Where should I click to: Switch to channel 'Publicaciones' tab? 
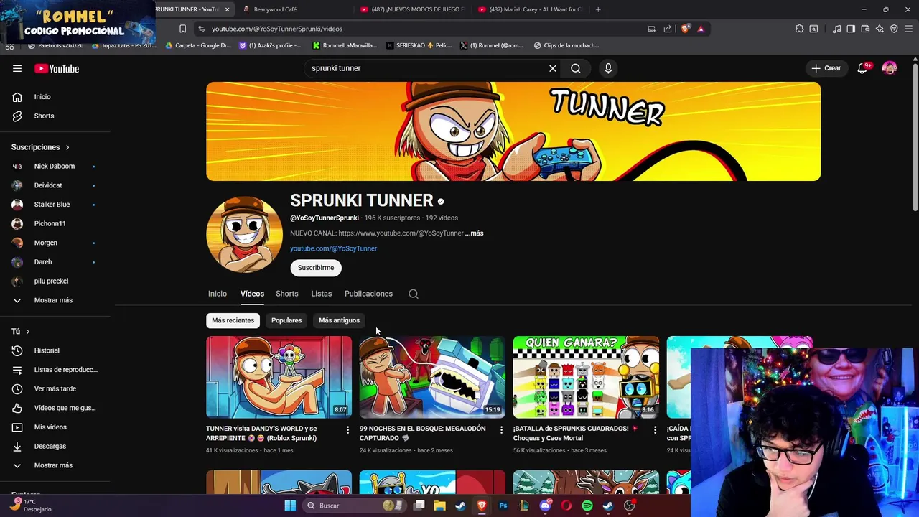(x=368, y=294)
